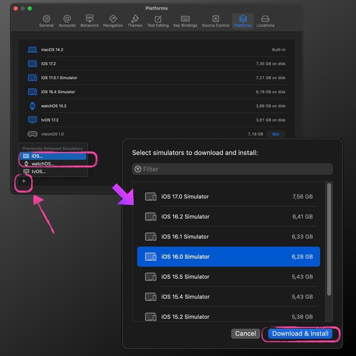
Task: Click the iOS 15.4 Simulator device icon
Action: [x=150, y=296]
